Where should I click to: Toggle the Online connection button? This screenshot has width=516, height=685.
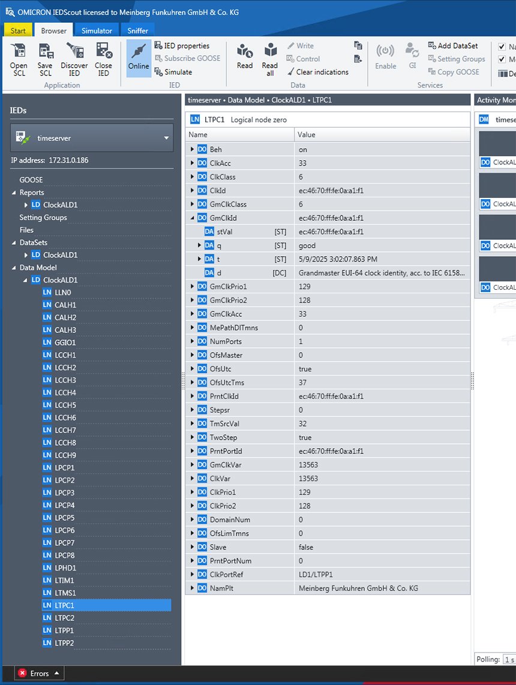138,59
